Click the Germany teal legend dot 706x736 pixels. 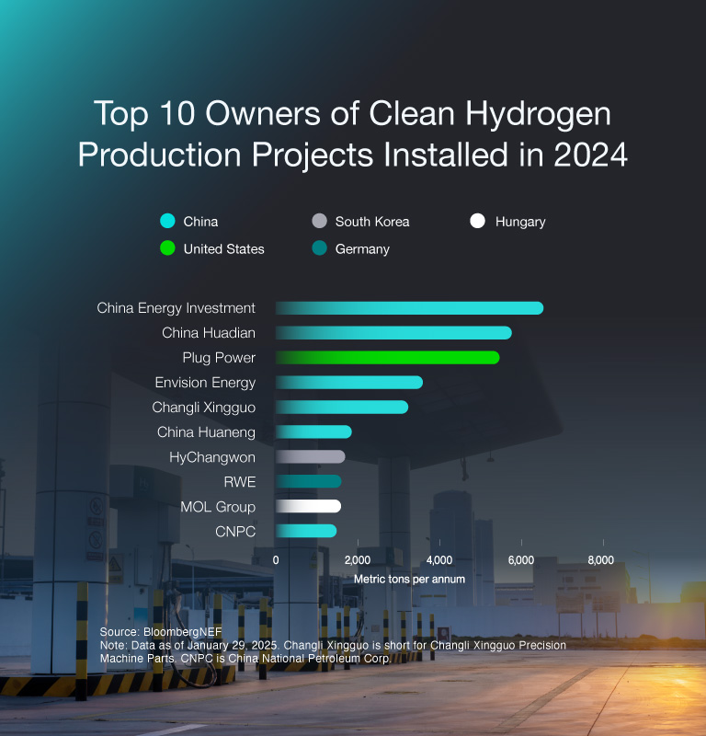point(320,248)
